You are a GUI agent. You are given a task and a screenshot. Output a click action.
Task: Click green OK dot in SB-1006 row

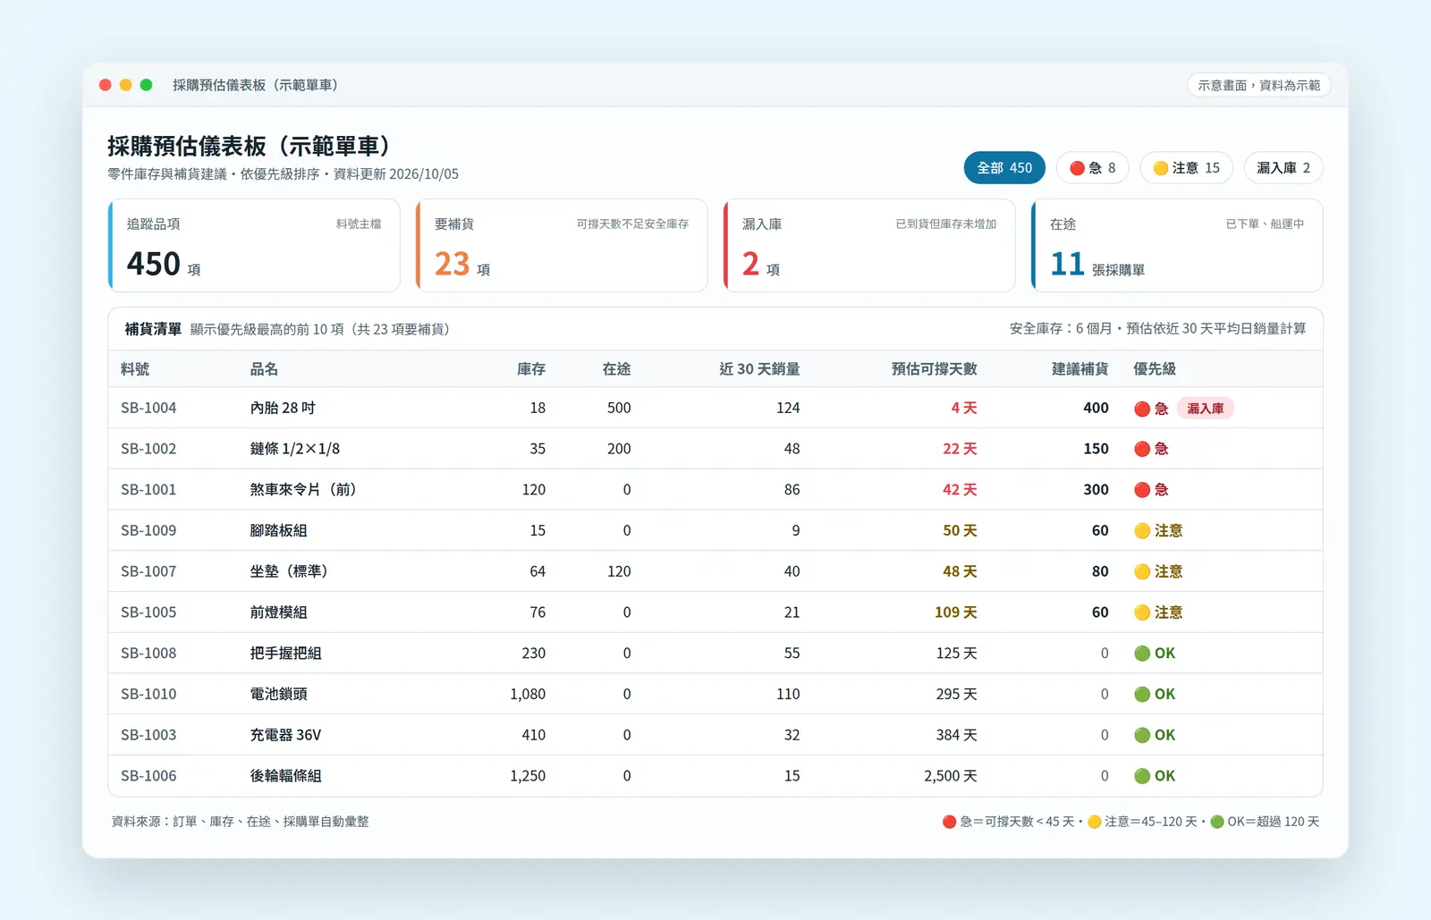pos(1142,776)
